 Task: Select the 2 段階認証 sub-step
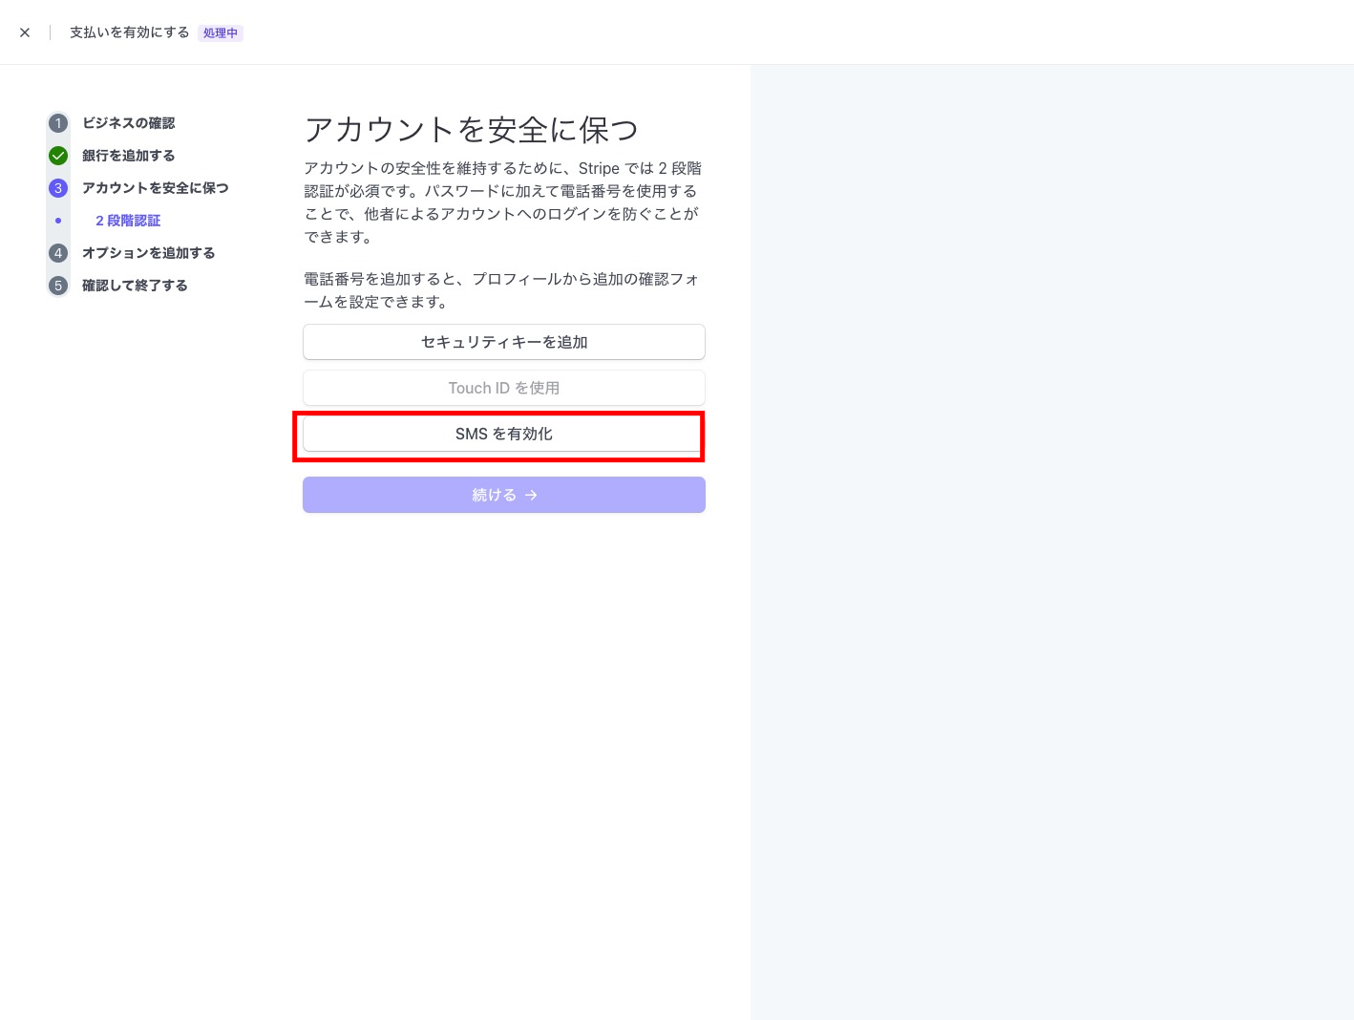pyautogui.click(x=128, y=221)
